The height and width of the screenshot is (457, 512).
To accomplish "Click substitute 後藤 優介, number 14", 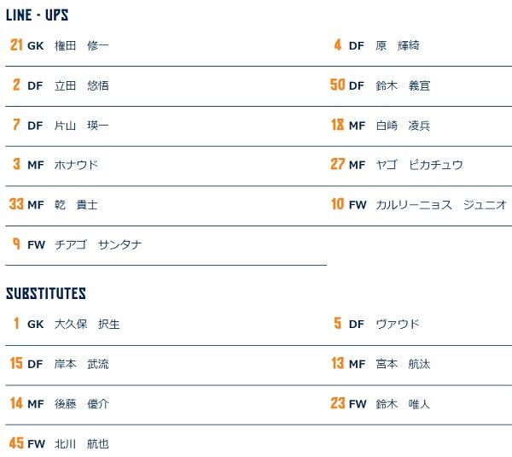I will pyautogui.click(x=81, y=404).
